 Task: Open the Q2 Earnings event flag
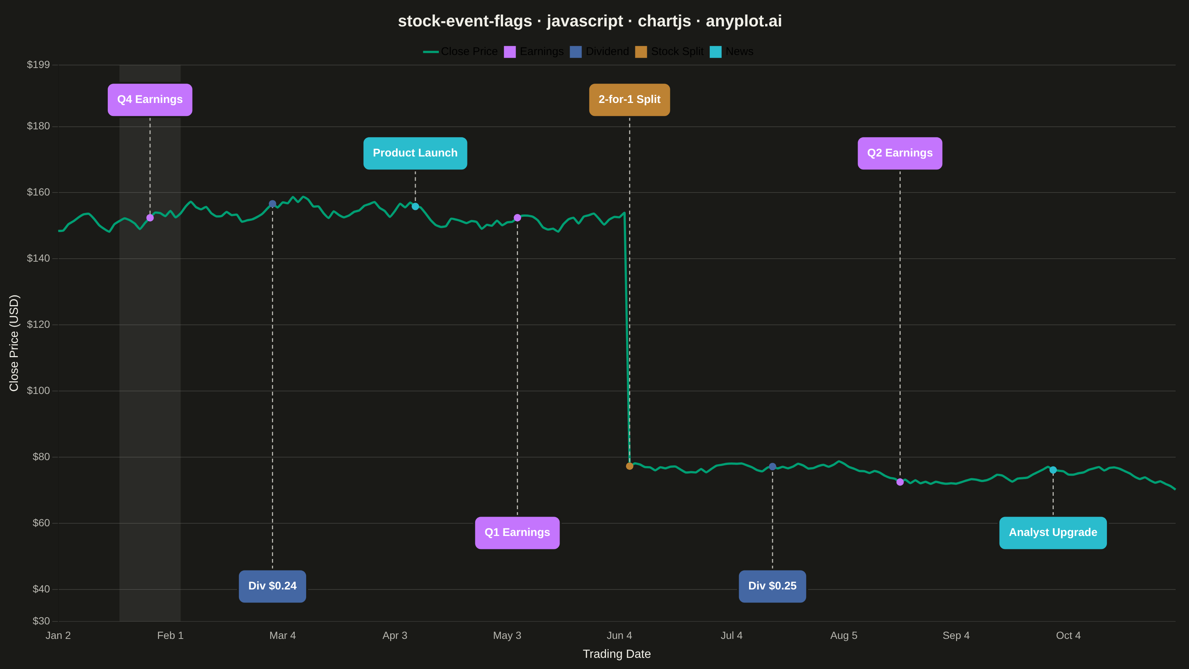point(900,153)
